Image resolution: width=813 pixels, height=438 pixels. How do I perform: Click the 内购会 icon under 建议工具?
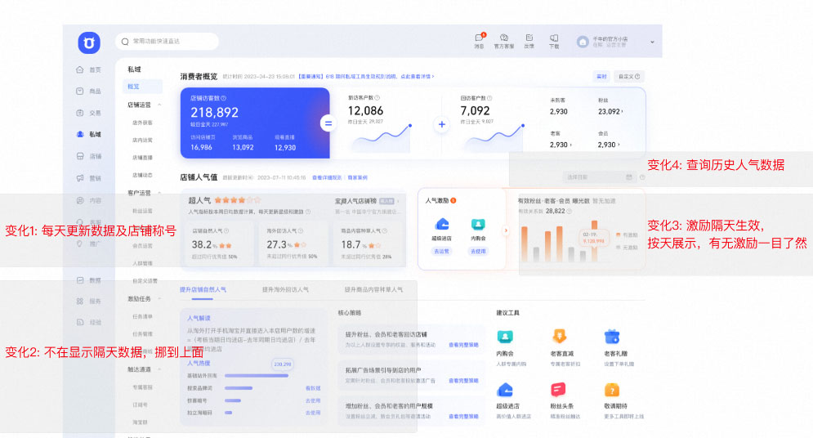(505, 337)
